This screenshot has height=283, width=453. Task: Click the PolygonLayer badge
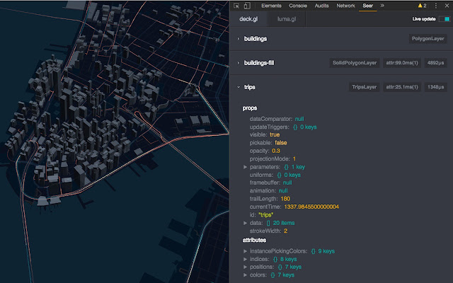click(428, 38)
